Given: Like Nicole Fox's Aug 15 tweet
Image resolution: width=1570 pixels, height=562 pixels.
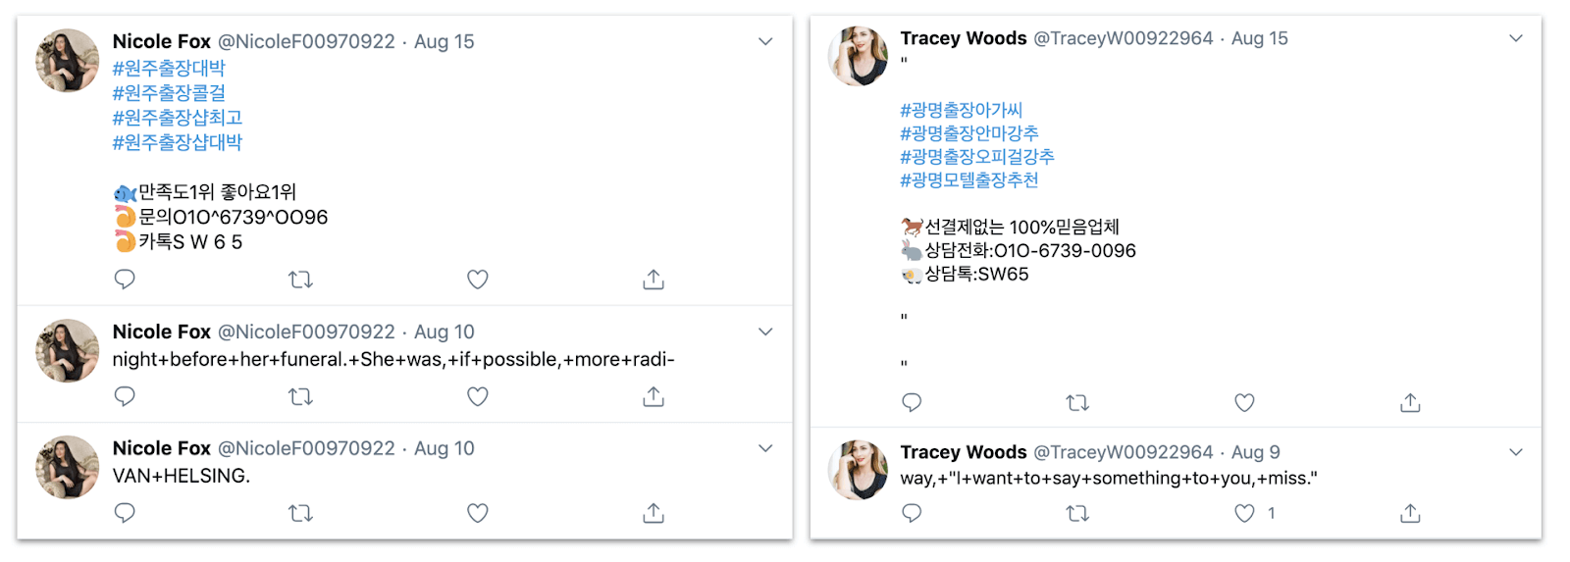Looking at the screenshot, I should 478,280.
